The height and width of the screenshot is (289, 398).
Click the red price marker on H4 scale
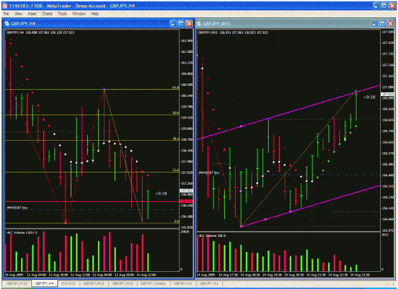187,201
